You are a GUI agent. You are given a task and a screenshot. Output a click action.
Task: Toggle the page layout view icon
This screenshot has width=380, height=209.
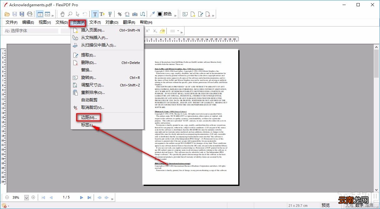click(x=40, y=14)
